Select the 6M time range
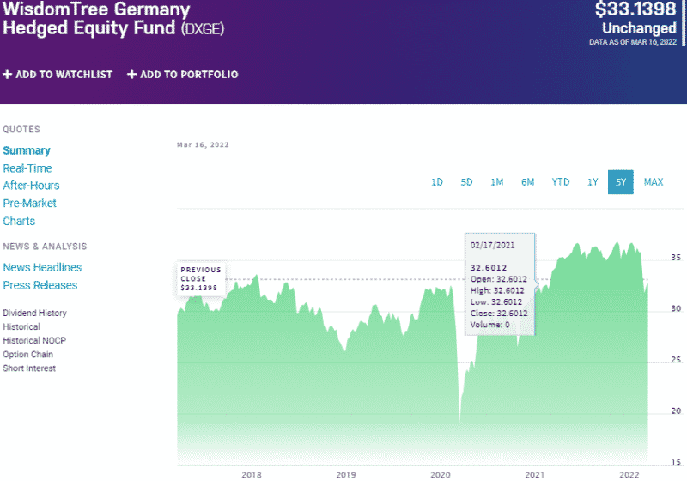This screenshot has height=481, width=687. [527, 182]
